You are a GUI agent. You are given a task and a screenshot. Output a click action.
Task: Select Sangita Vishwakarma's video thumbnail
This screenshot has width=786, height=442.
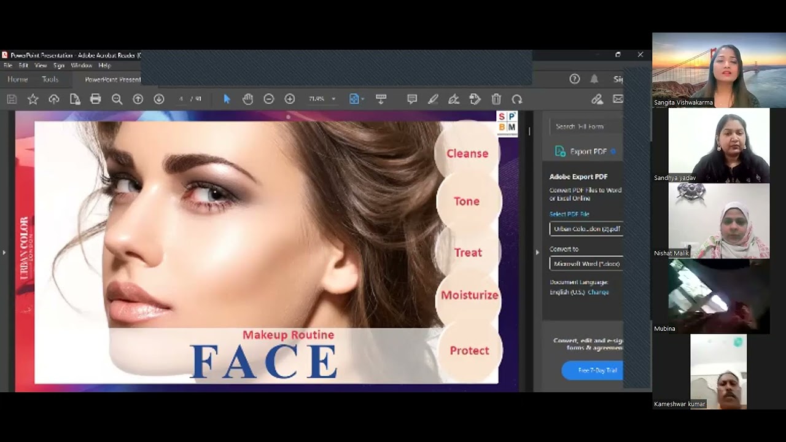point(719,70)
